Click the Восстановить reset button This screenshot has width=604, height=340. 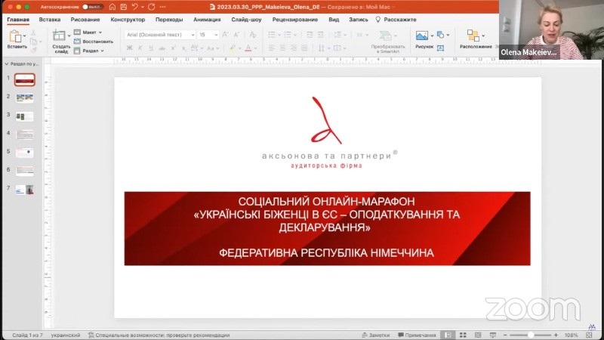(x=94, y=42)
